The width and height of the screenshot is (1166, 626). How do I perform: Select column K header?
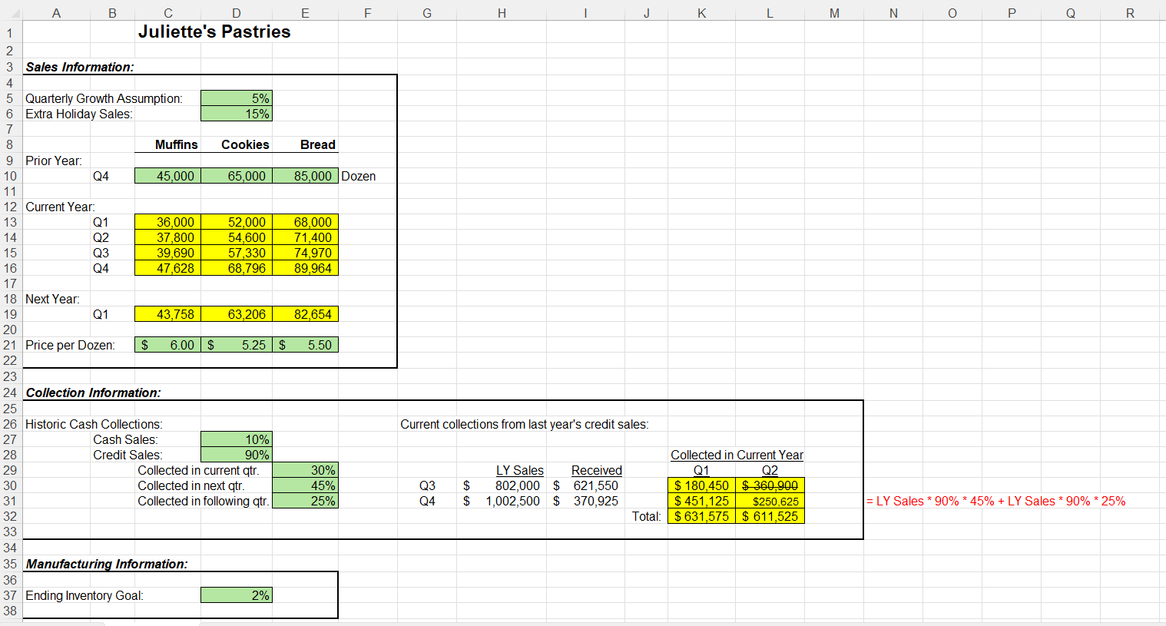[701, 12]
